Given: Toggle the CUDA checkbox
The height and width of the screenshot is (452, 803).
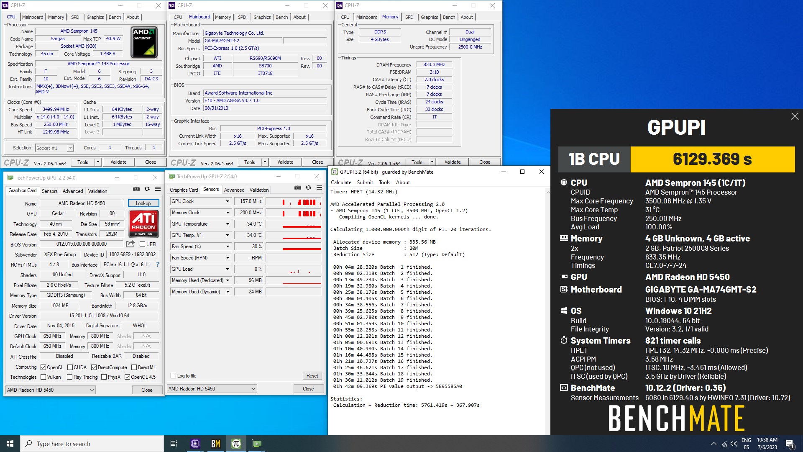Looking at the screenshot, I should (x=70, y=367).
